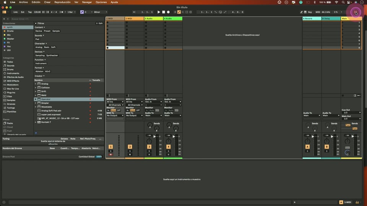Open the Crear menu

(x=47, y=2)
